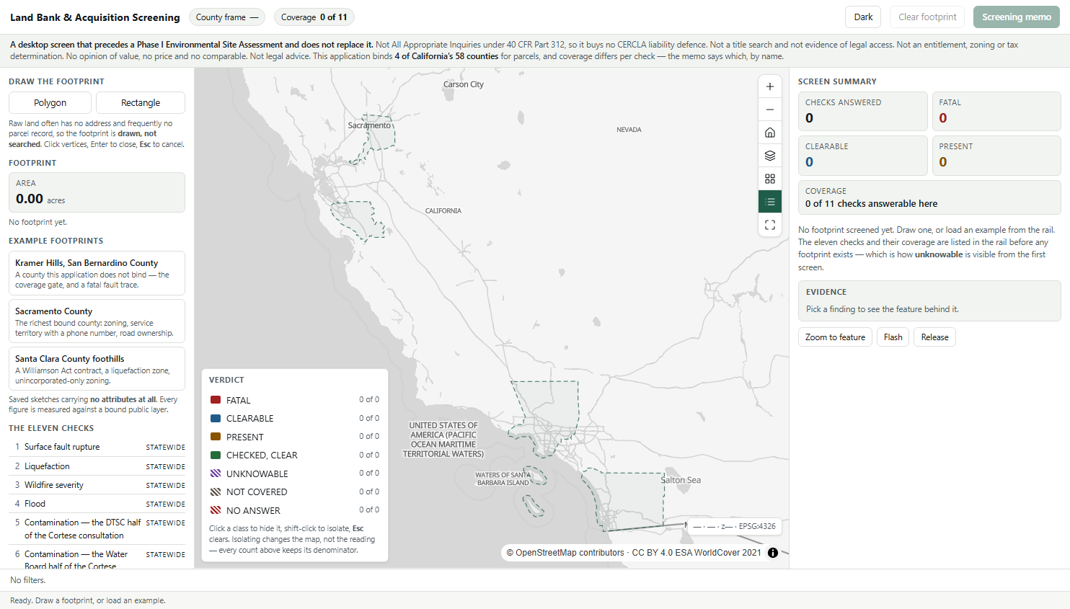The image size is (1070, 609).
Task: Load the Santa Clara County foothills example
Action: click(x=97, y=369)
